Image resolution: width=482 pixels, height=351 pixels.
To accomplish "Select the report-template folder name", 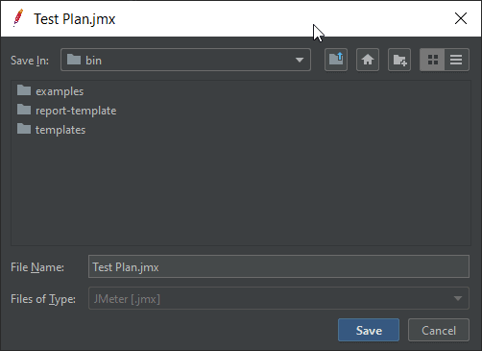I will coord(76,111).
